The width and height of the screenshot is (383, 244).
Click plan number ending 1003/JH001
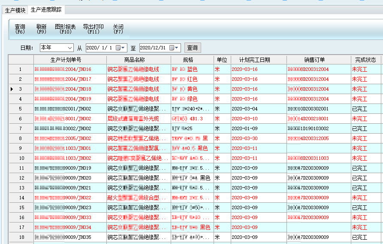[x=70, y=148]
